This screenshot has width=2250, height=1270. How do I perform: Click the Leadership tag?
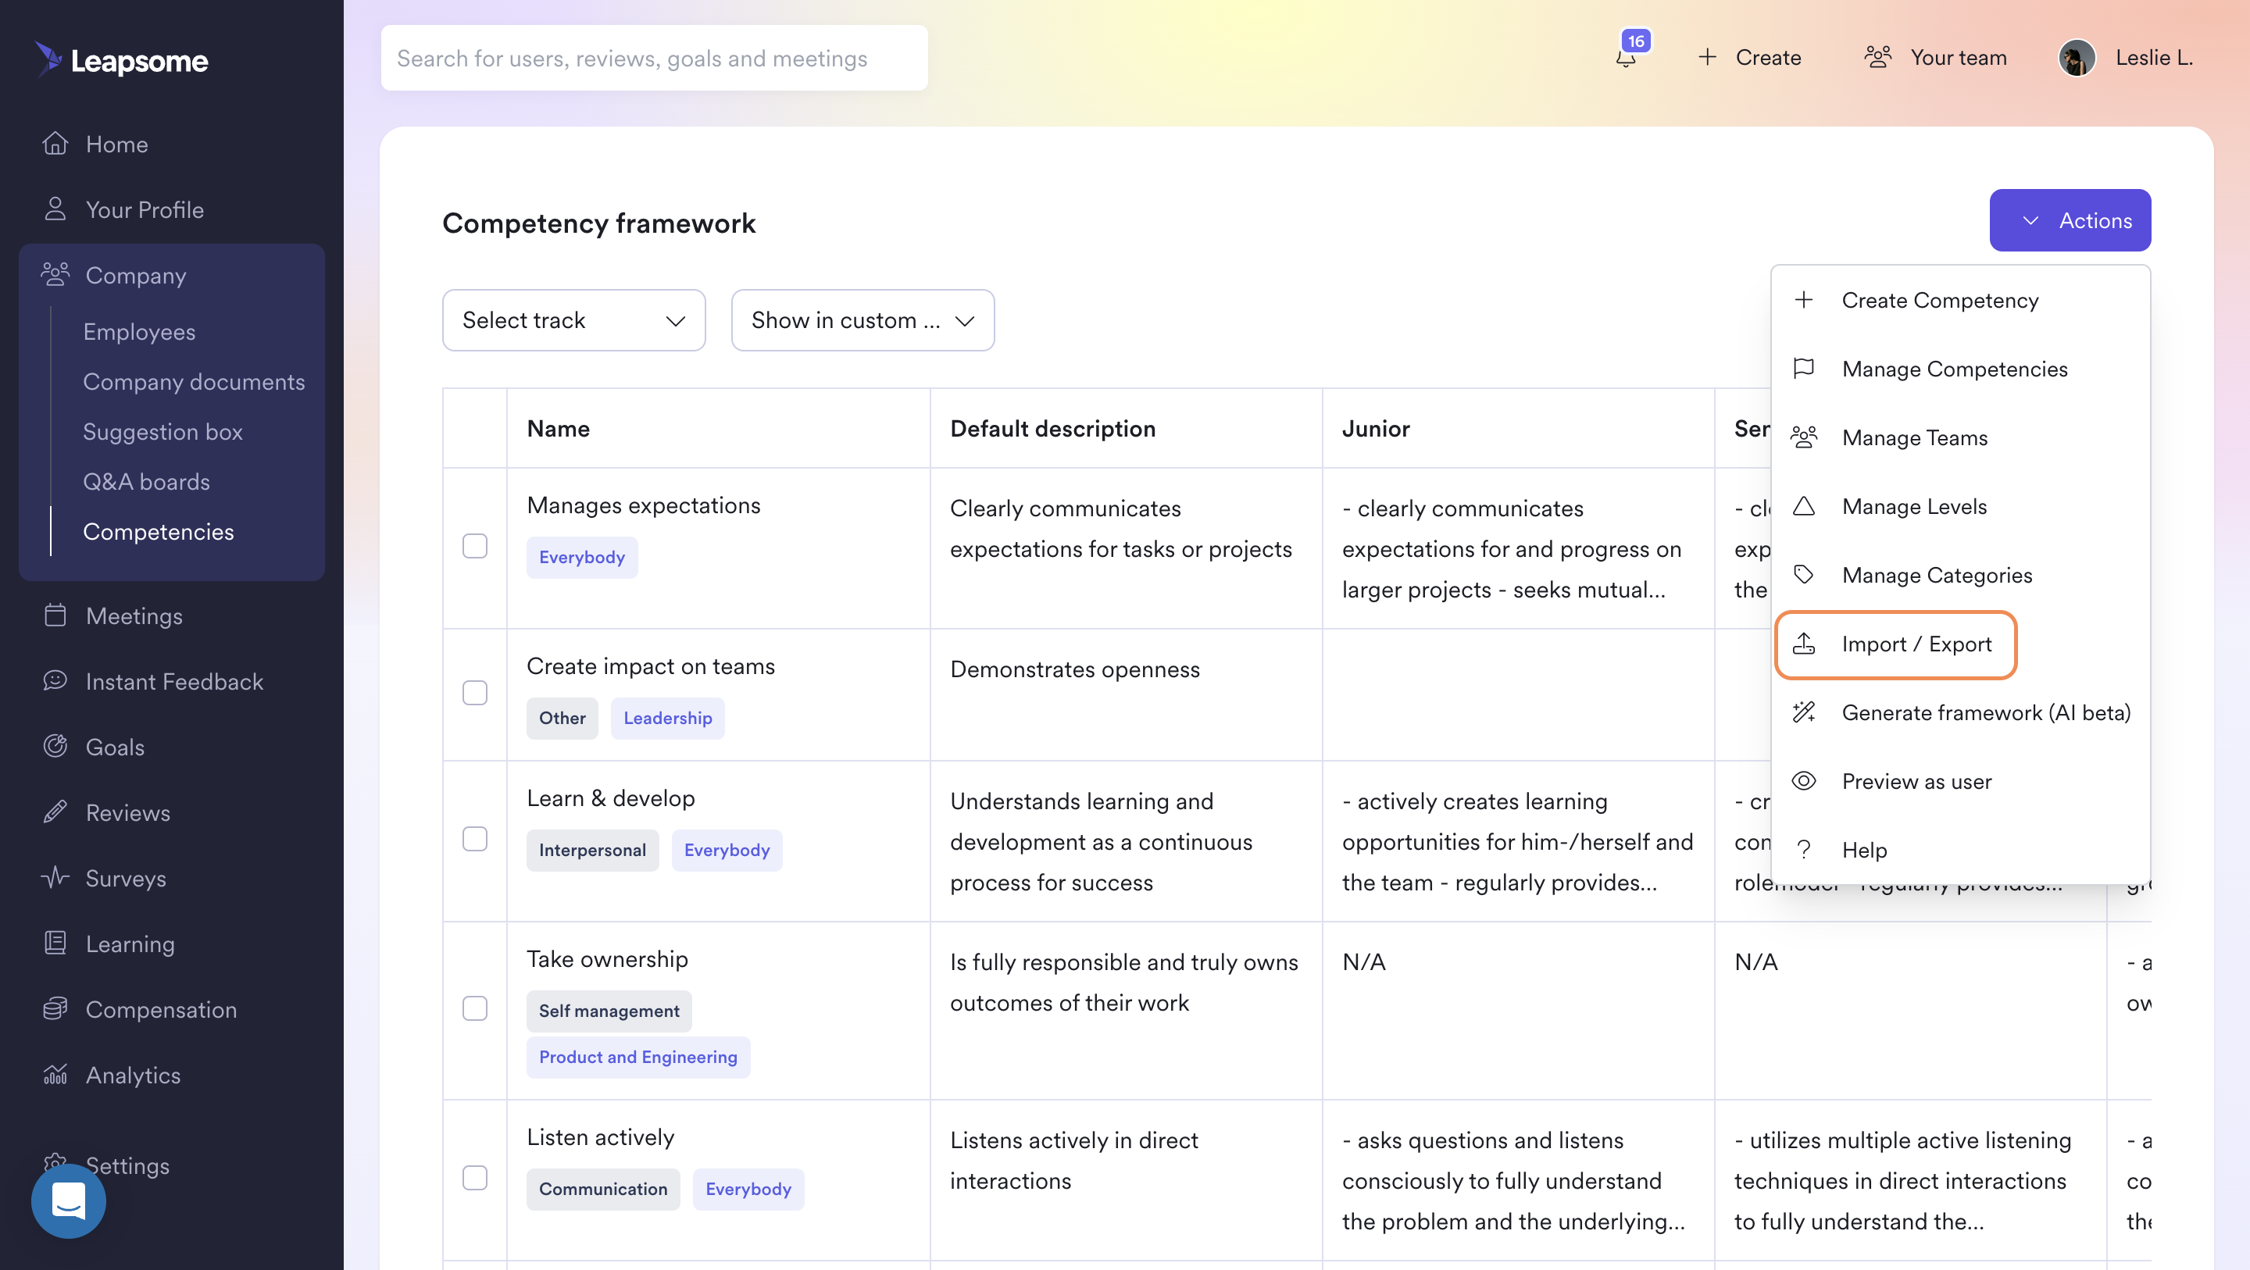point(667,718)
